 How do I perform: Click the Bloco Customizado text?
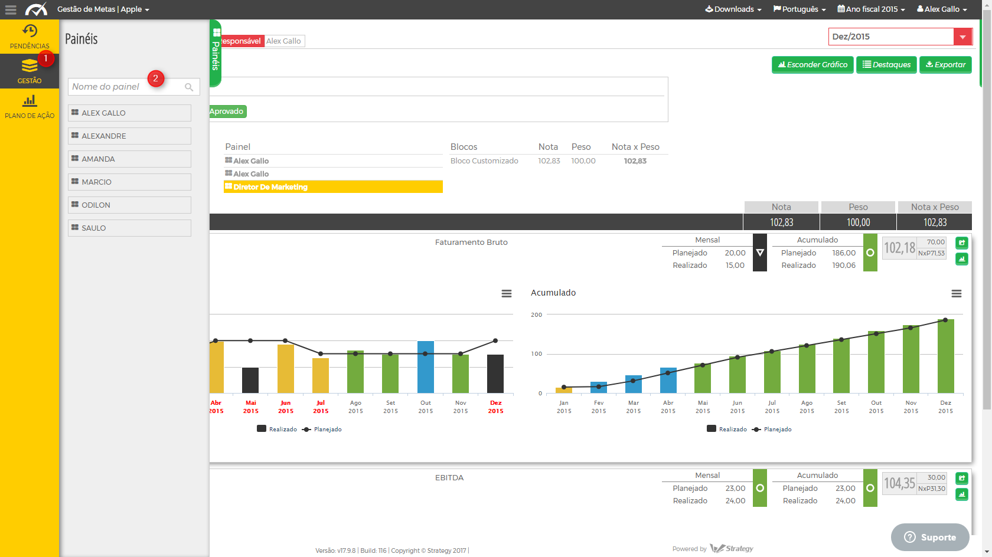(x=484, y=161)
